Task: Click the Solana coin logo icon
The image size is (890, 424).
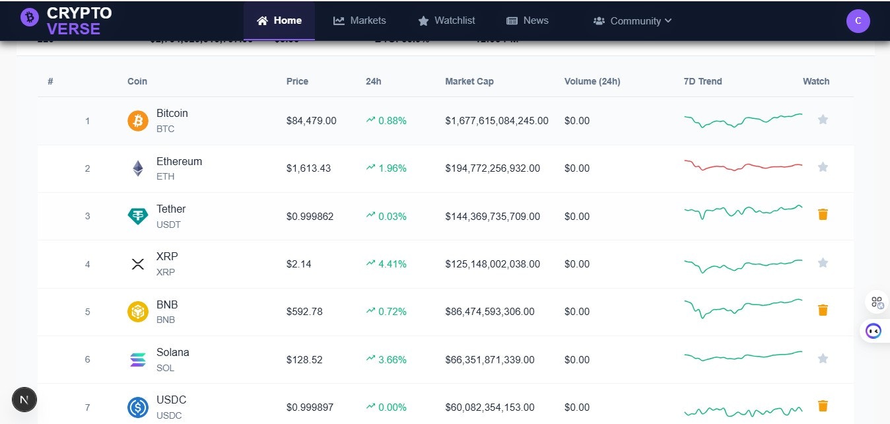Action: pos(138,360)
